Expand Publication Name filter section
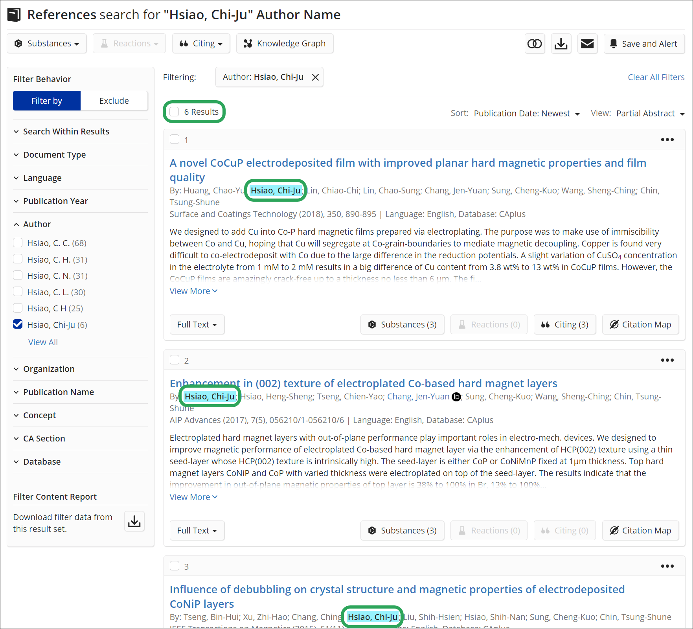693x629 pixels. pyautogui.click(x=80, y=392)
